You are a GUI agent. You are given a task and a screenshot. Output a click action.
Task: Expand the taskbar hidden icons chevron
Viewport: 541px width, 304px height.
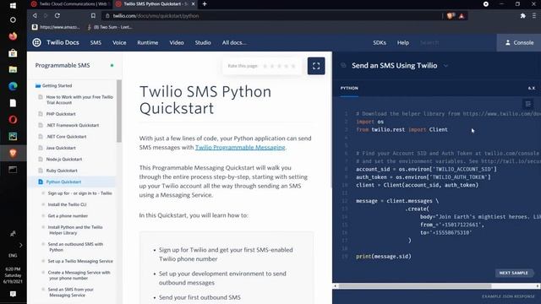point(20,245)
